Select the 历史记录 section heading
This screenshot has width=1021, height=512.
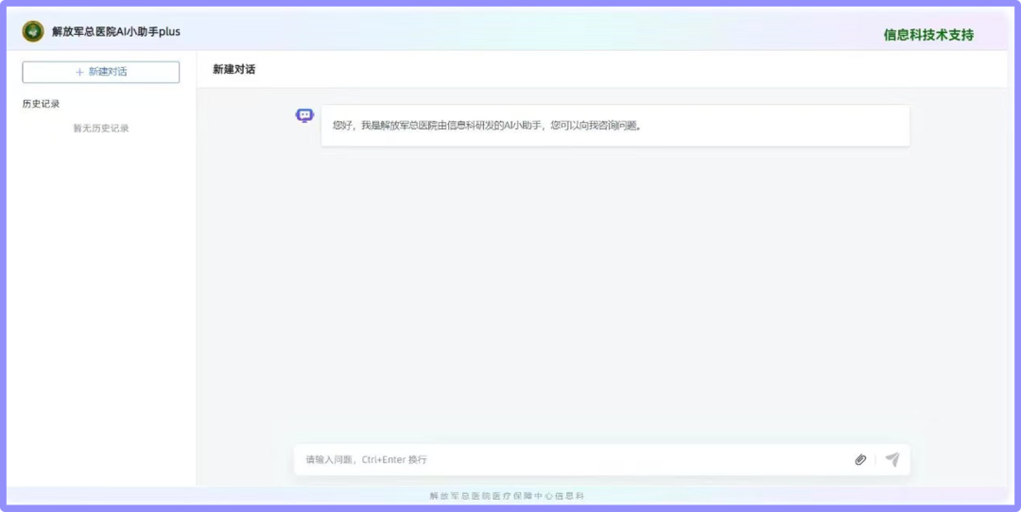tap(41, 104)
